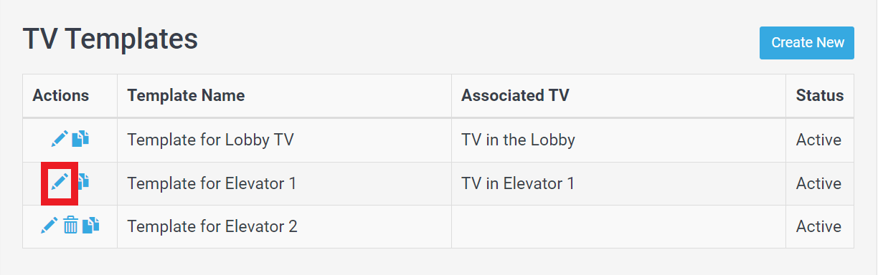The image size is (878, 275).
Task: Select the Status column header
Action: tap(820, 95)
